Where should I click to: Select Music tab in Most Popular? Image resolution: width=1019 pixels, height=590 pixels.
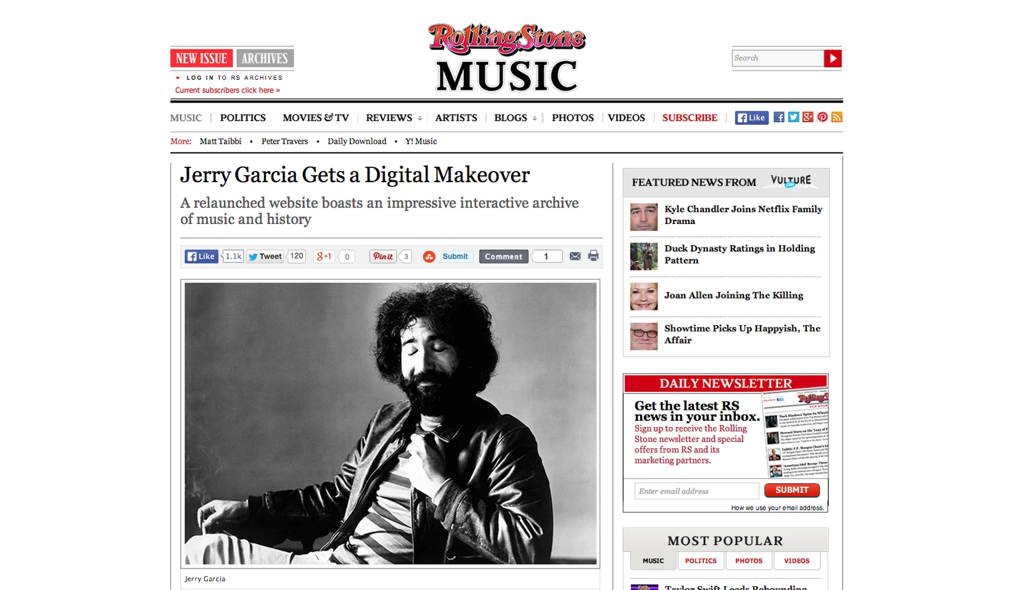[653, 561]
